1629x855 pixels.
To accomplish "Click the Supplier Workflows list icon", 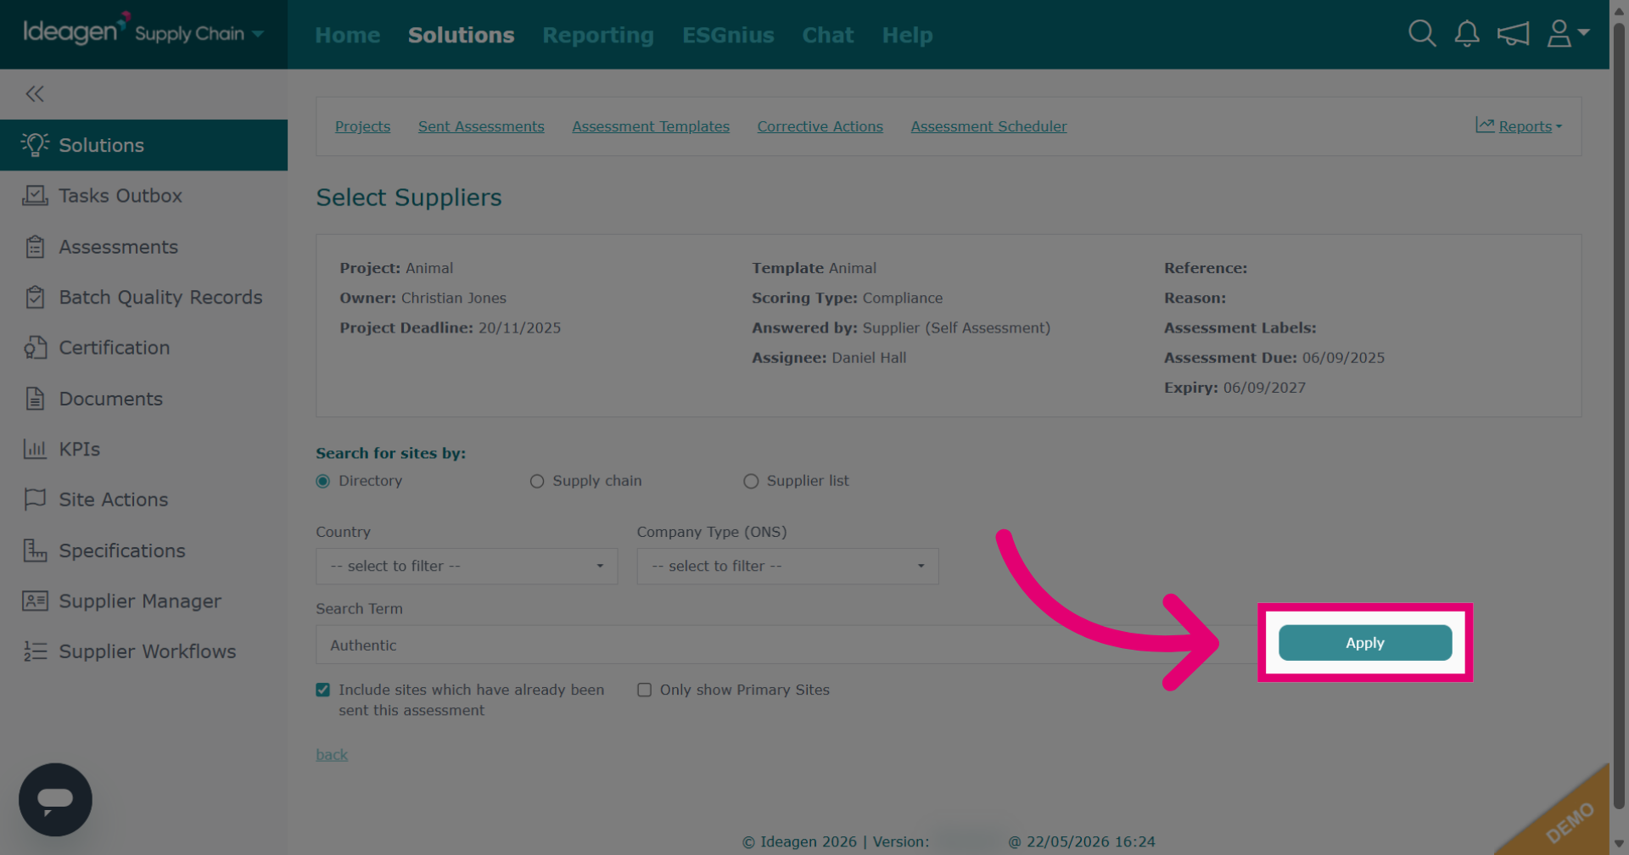I will pyautogui.click(x=35, y=651).
